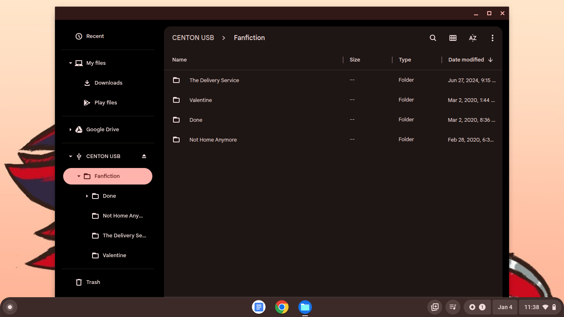Select The Delivery Service folder row
The image size is (564, 317).
pos(214,80)
